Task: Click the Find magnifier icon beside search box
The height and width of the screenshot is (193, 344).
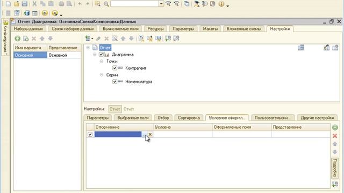Action: click(106, 4)
